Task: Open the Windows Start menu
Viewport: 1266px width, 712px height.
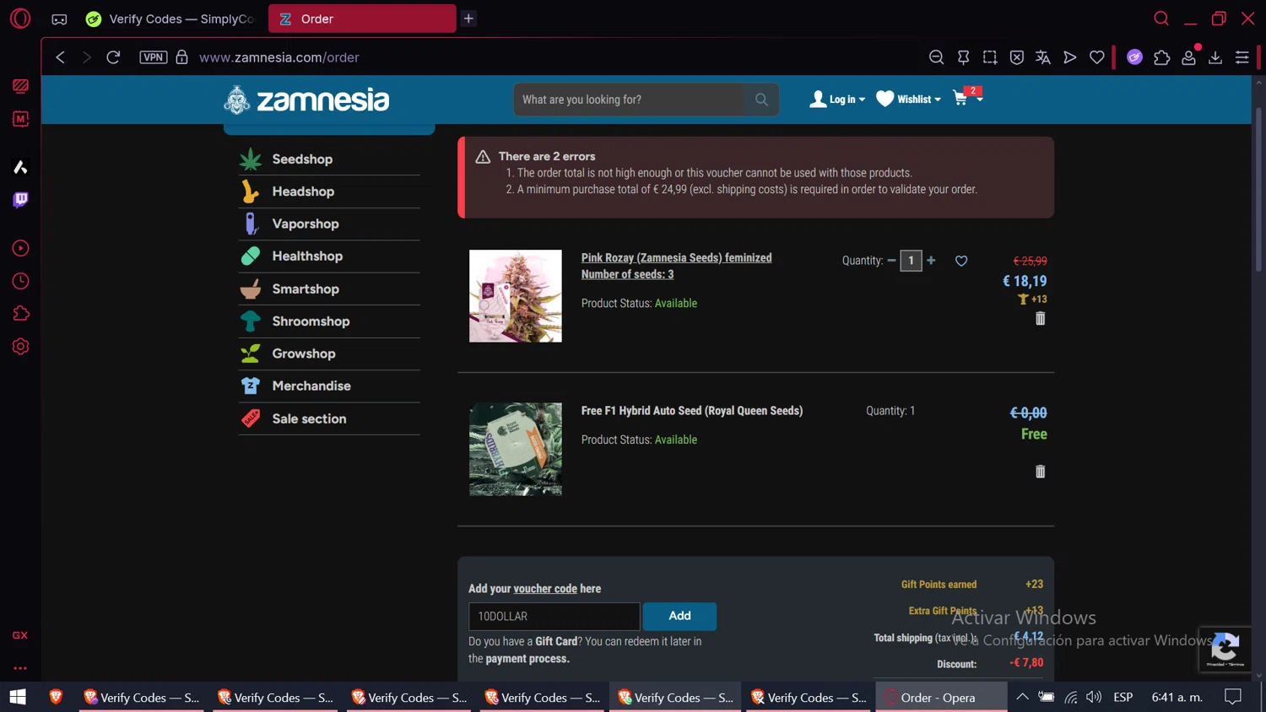Action: [x=18, y=697]
